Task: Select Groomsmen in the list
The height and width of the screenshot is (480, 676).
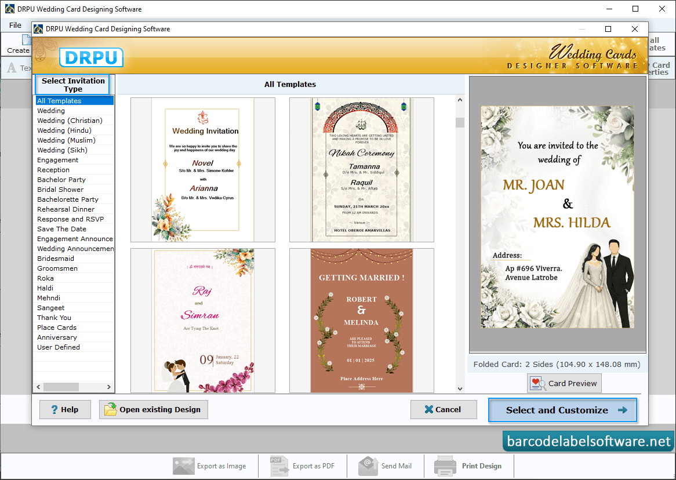Action: coord(74,268)
